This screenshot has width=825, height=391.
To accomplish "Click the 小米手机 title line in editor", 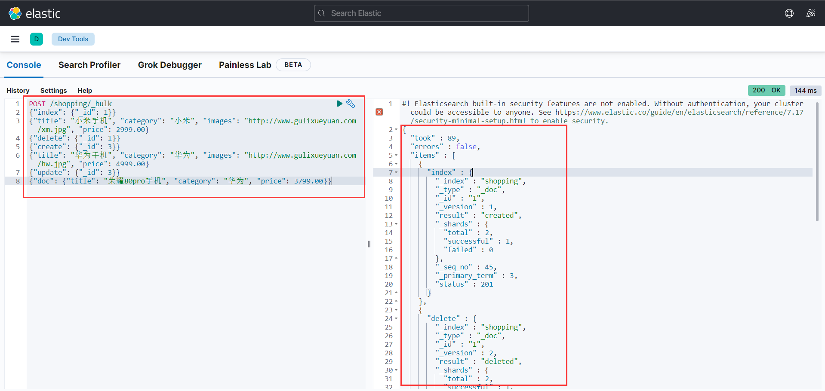I will click(193, 125).
